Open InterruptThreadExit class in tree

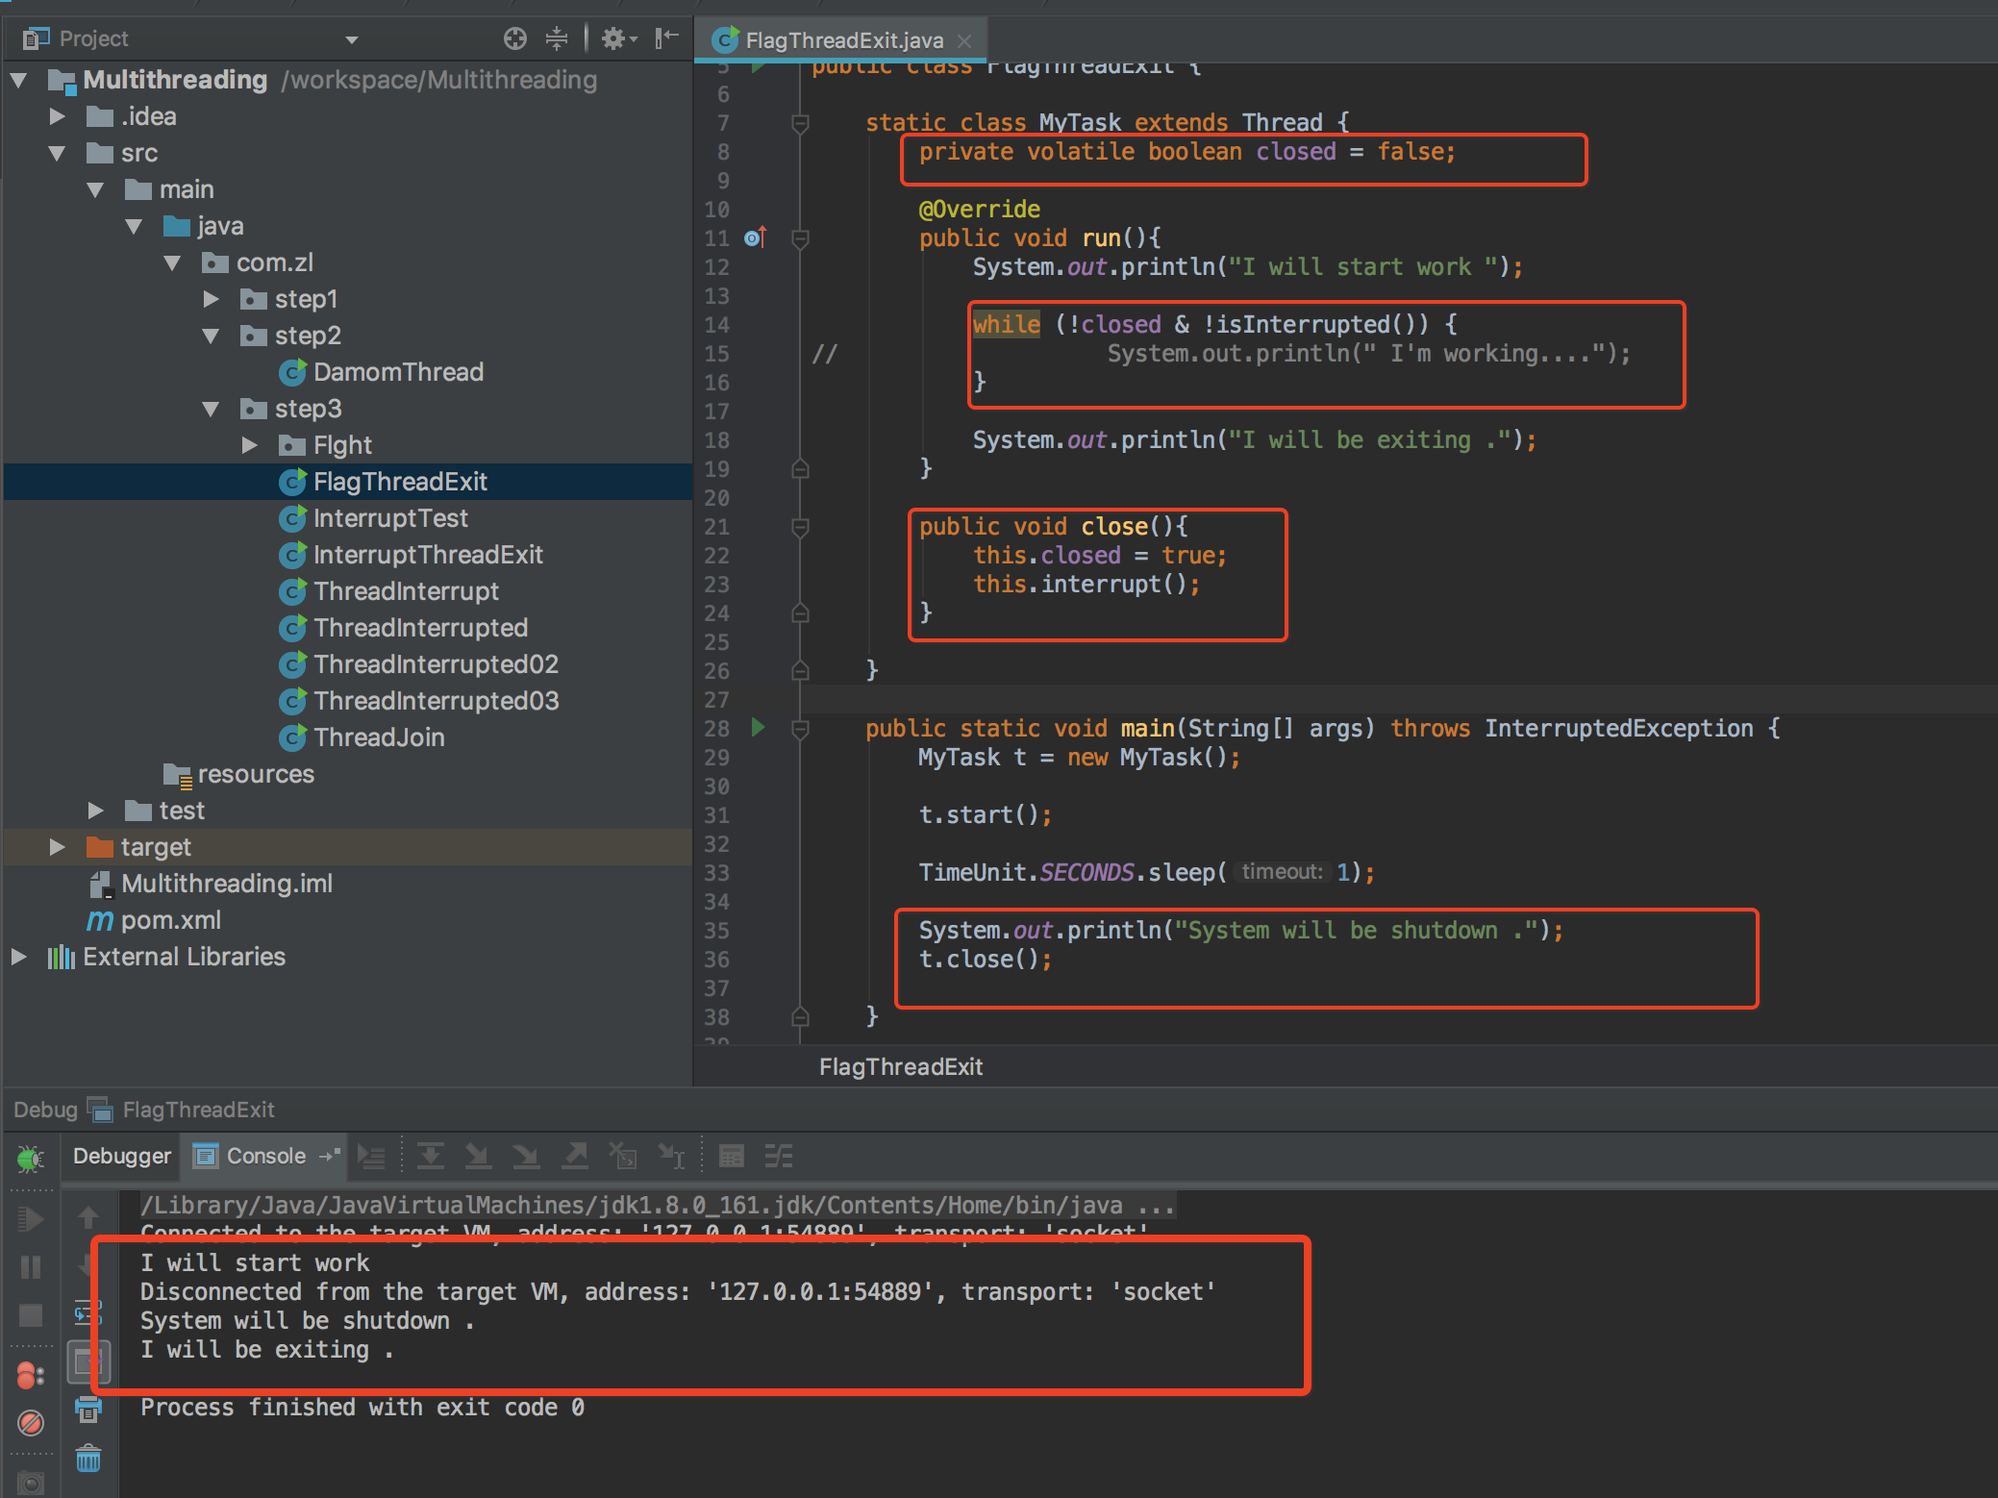click(427, 555)
